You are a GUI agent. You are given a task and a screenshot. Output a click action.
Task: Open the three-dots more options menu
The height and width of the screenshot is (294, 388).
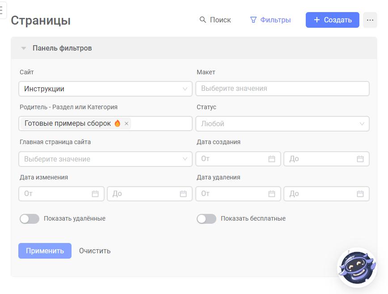click(x=370, y=20)
